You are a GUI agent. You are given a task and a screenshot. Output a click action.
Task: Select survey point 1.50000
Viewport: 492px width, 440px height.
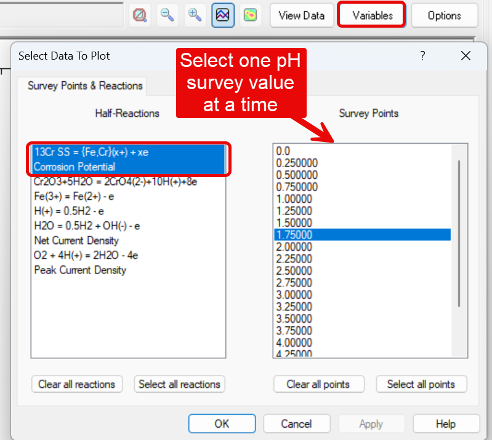pos(363,222)
